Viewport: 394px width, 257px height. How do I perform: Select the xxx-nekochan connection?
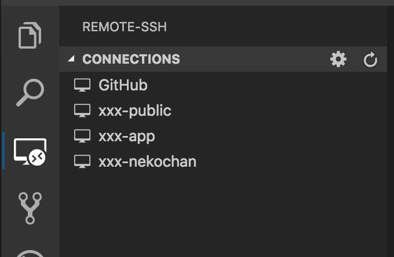coord(147,161)
